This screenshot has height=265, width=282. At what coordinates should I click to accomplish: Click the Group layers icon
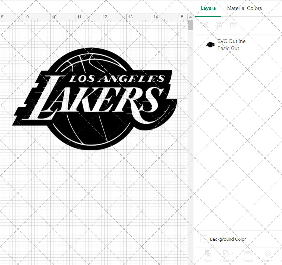[205, 25]
